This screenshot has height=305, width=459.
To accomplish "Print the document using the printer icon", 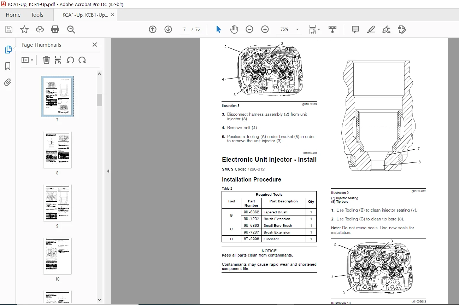I will [55, 29].
